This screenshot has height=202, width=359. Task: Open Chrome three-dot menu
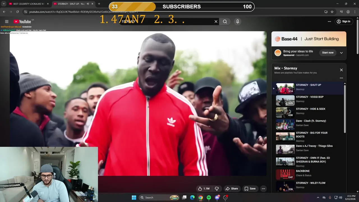[355, 12]
